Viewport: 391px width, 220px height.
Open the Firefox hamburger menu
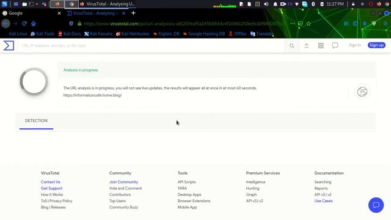[x=386, y=23]
